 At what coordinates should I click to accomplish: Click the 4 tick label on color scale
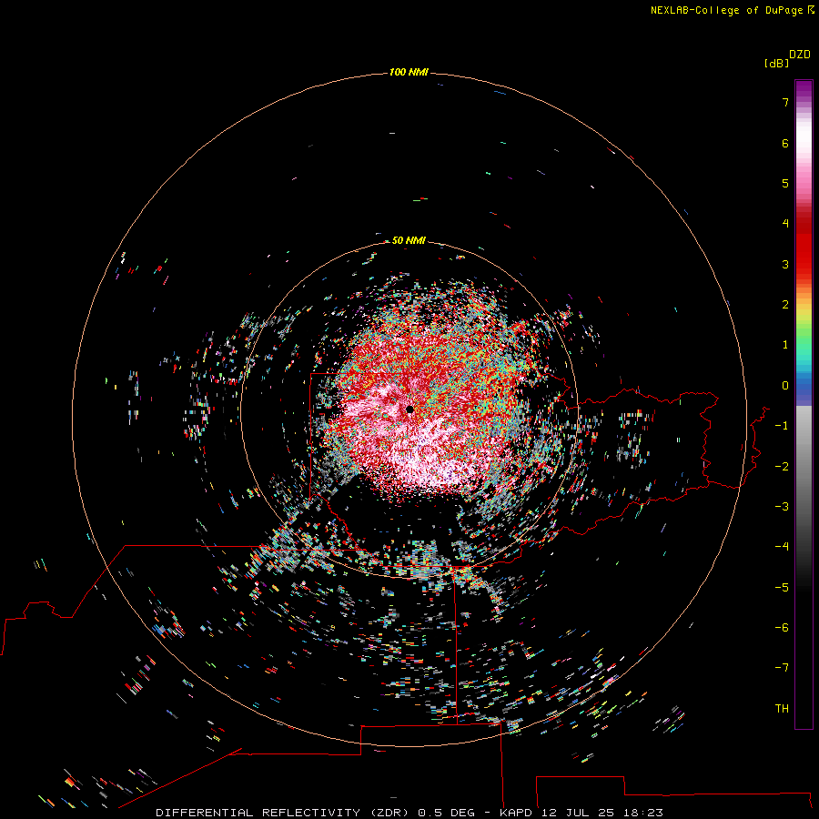(785, 223)
